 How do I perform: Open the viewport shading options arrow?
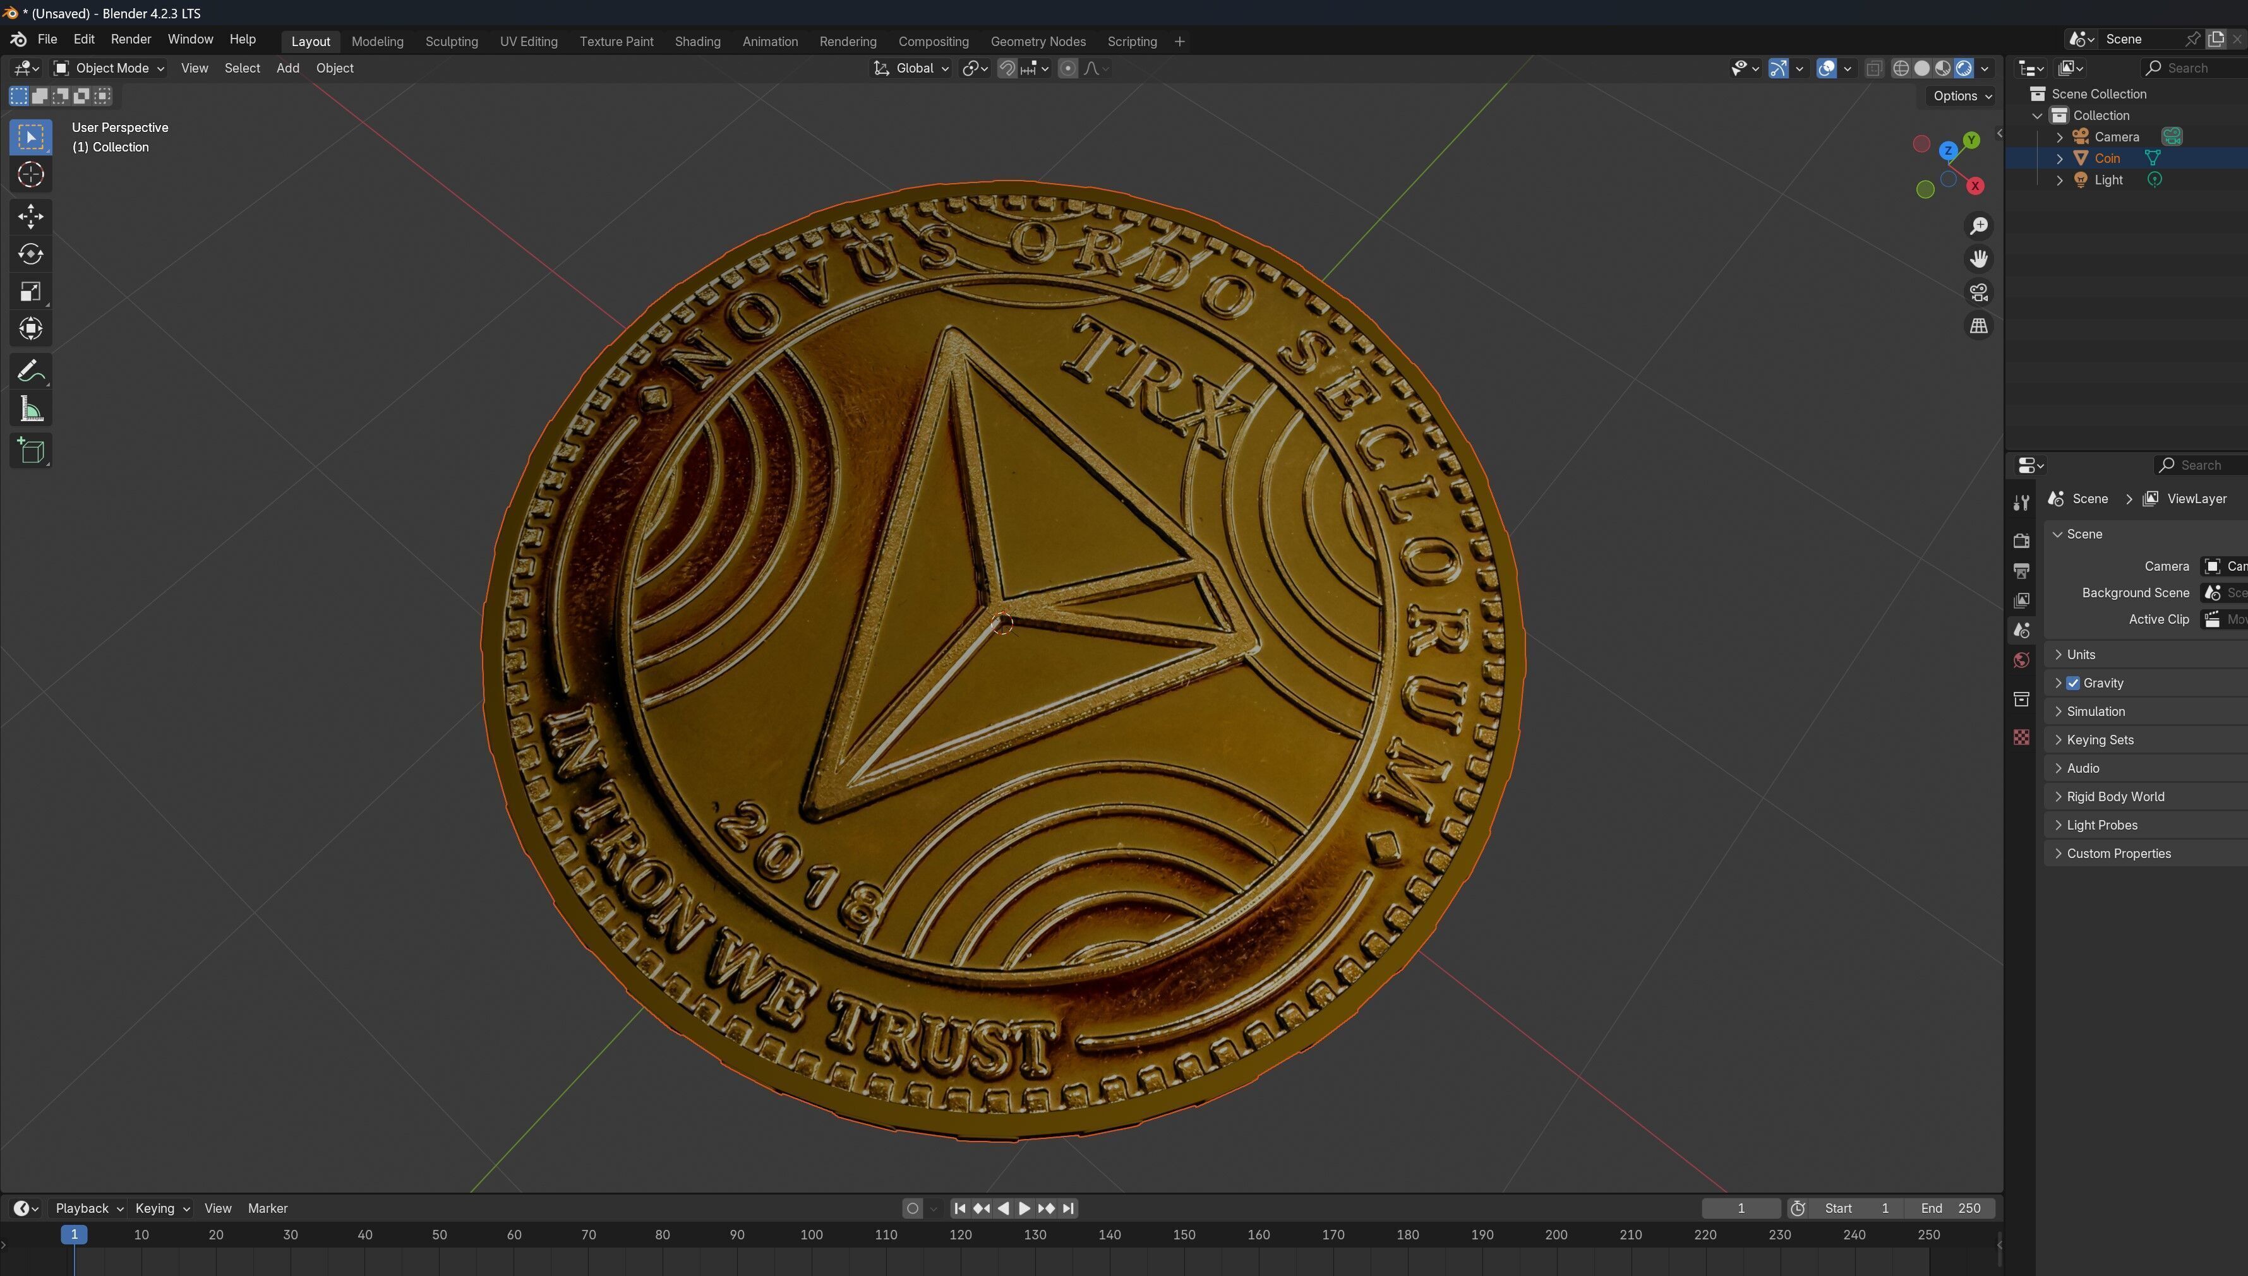(x=1985, y=68)
